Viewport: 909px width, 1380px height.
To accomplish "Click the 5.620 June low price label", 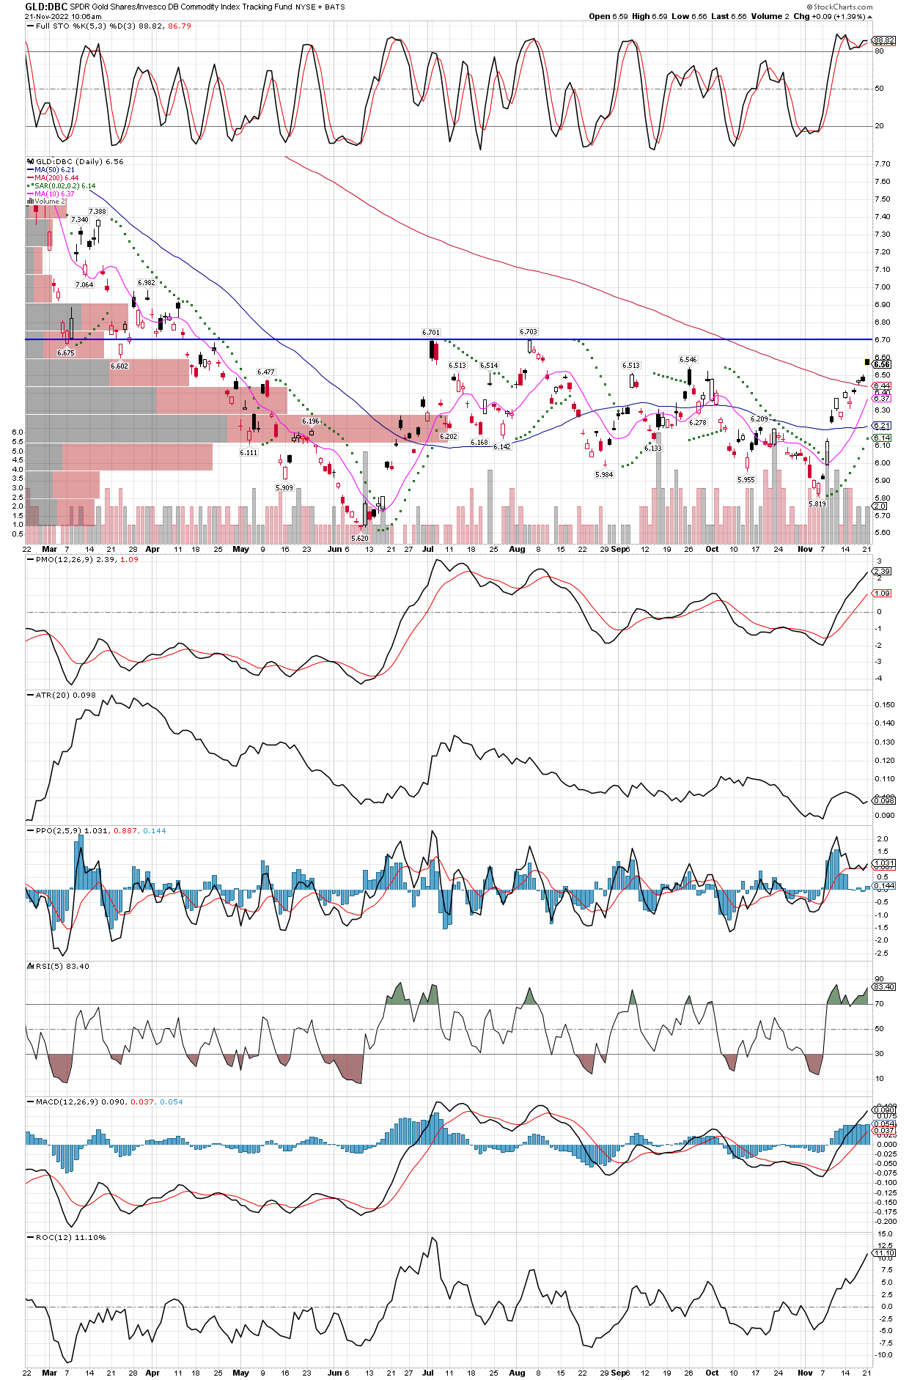I will coord(360,538).
